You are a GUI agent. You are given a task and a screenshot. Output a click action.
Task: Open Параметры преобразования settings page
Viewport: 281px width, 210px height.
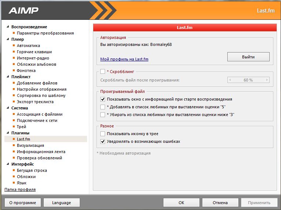tap(45, 33)
